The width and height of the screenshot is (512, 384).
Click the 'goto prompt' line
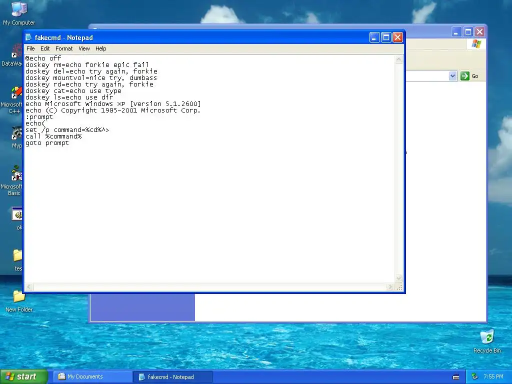click(x=47, y=143)
